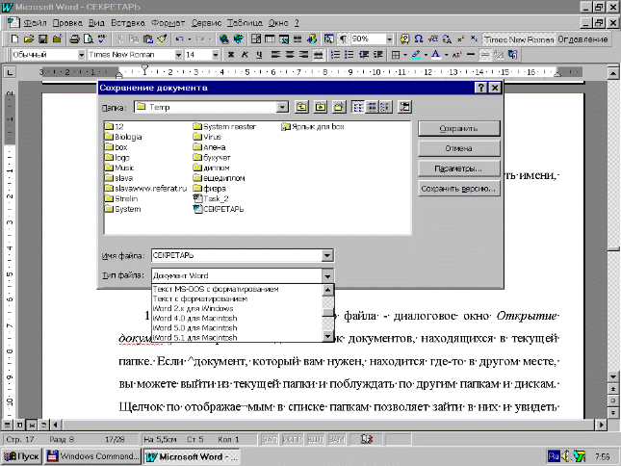Switch to Details view in dialog

pos(371,107)
